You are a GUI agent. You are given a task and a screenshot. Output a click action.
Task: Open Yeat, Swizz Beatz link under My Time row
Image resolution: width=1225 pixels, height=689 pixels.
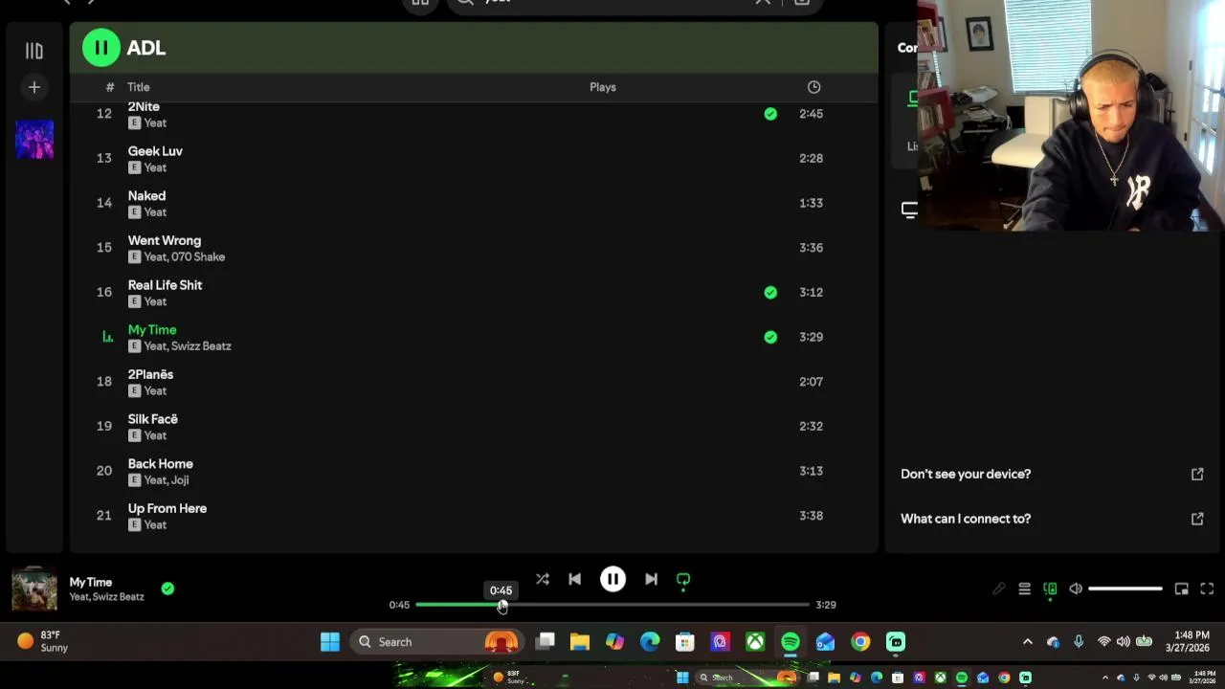coord(187,346)
